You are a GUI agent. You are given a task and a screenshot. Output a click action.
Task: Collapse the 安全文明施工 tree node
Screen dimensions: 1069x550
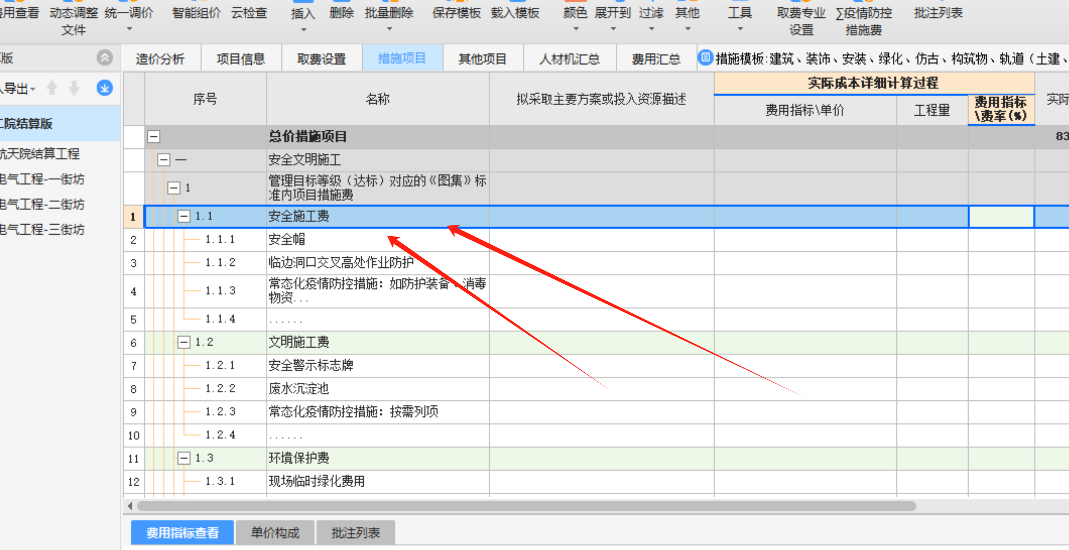click(x=164, y=160)
